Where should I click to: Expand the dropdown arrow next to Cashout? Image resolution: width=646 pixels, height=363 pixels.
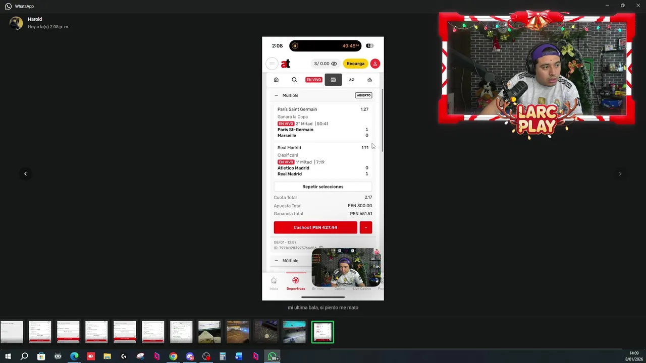click(x=366, y=227)
